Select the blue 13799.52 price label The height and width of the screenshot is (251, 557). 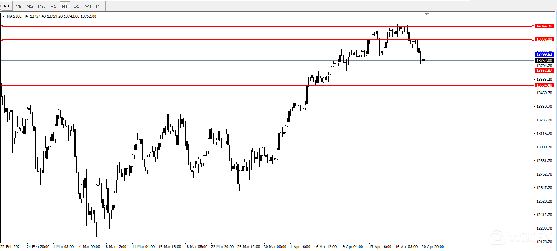tap(544, 54)
